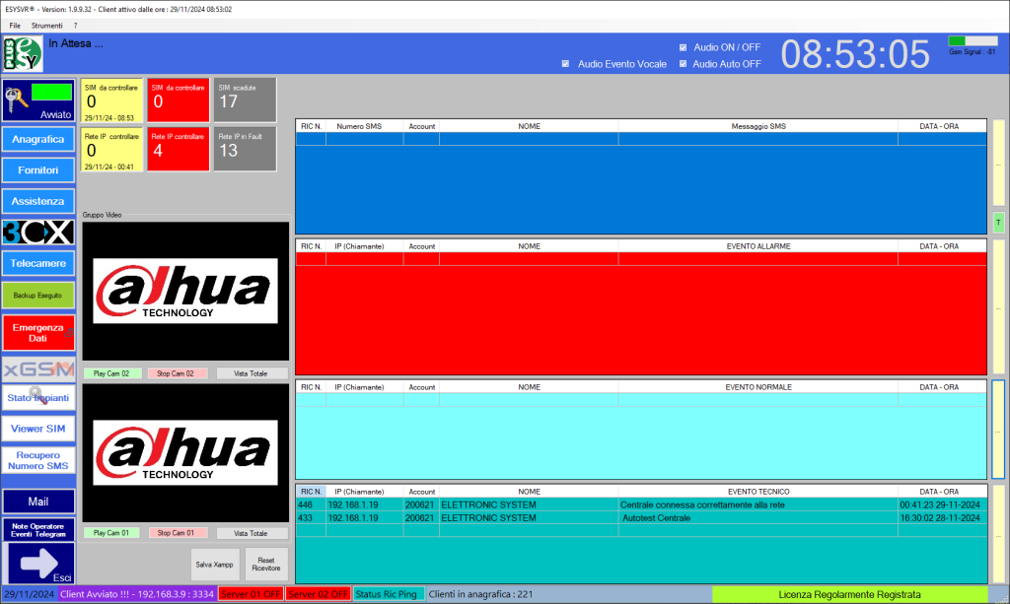Click Stop Cam 02 button
This screenshot has width=1010, height=604.
coord(177,373)
